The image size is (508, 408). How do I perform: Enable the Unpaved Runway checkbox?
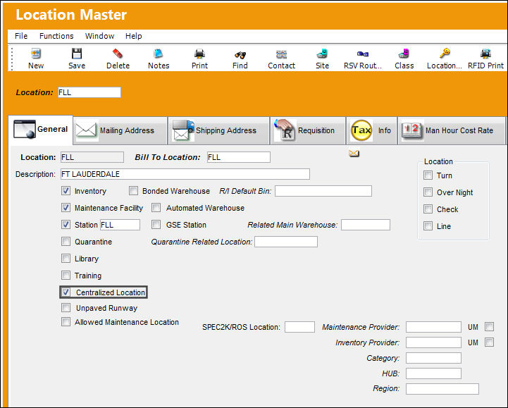click(x=66, y=307)
